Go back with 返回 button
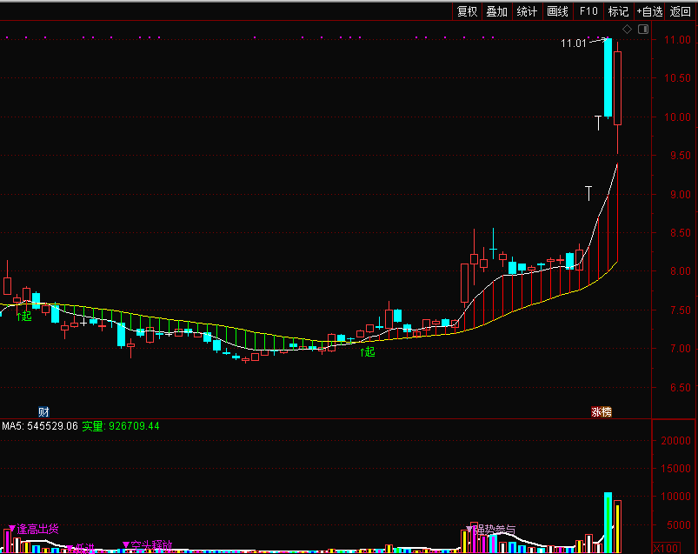This screenshot has height=554, width=698. click(x=681, y=11)
